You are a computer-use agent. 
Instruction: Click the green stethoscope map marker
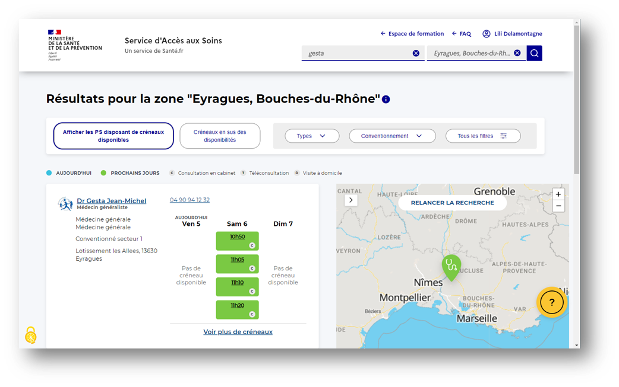pos(451,266)
